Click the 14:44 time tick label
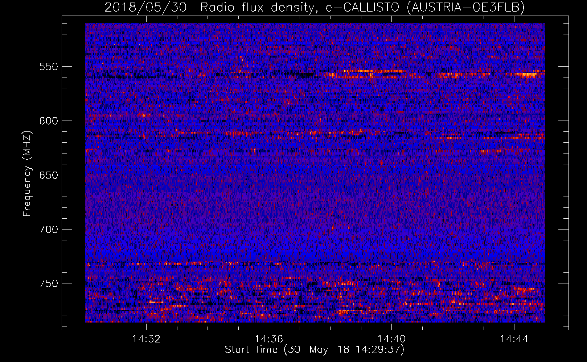 [514, 339]
